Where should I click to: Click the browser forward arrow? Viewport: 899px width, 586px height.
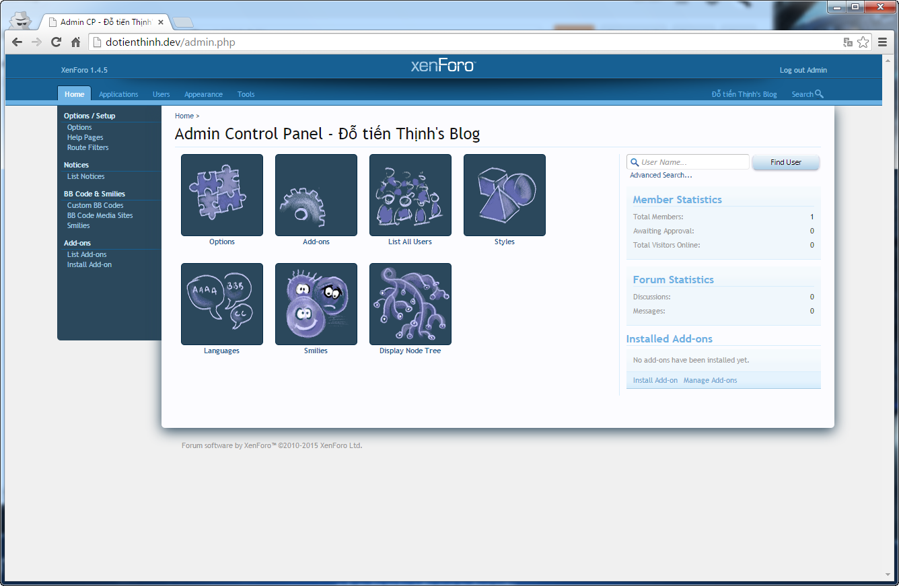pos(37,42)
